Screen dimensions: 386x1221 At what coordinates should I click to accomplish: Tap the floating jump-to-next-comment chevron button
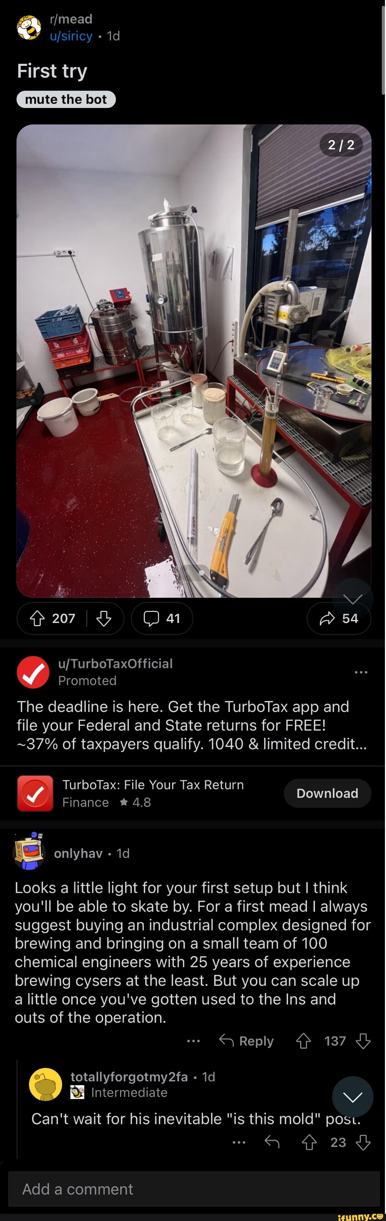point(352,1097)
